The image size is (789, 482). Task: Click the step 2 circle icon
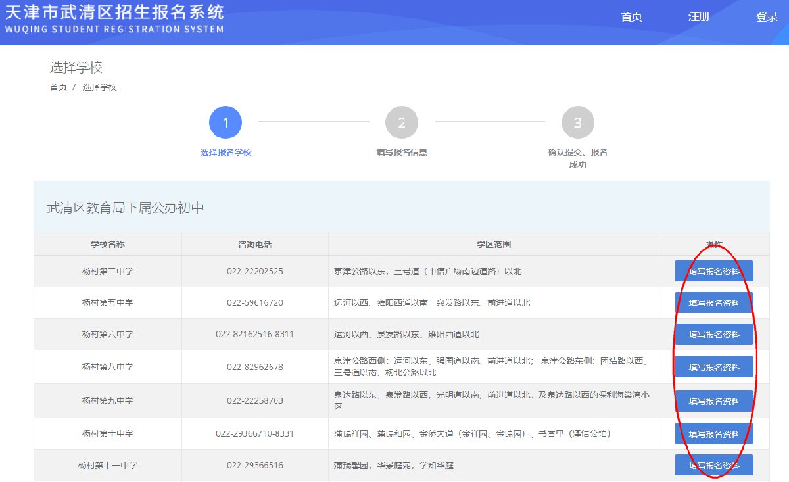(x=402, y=123)
